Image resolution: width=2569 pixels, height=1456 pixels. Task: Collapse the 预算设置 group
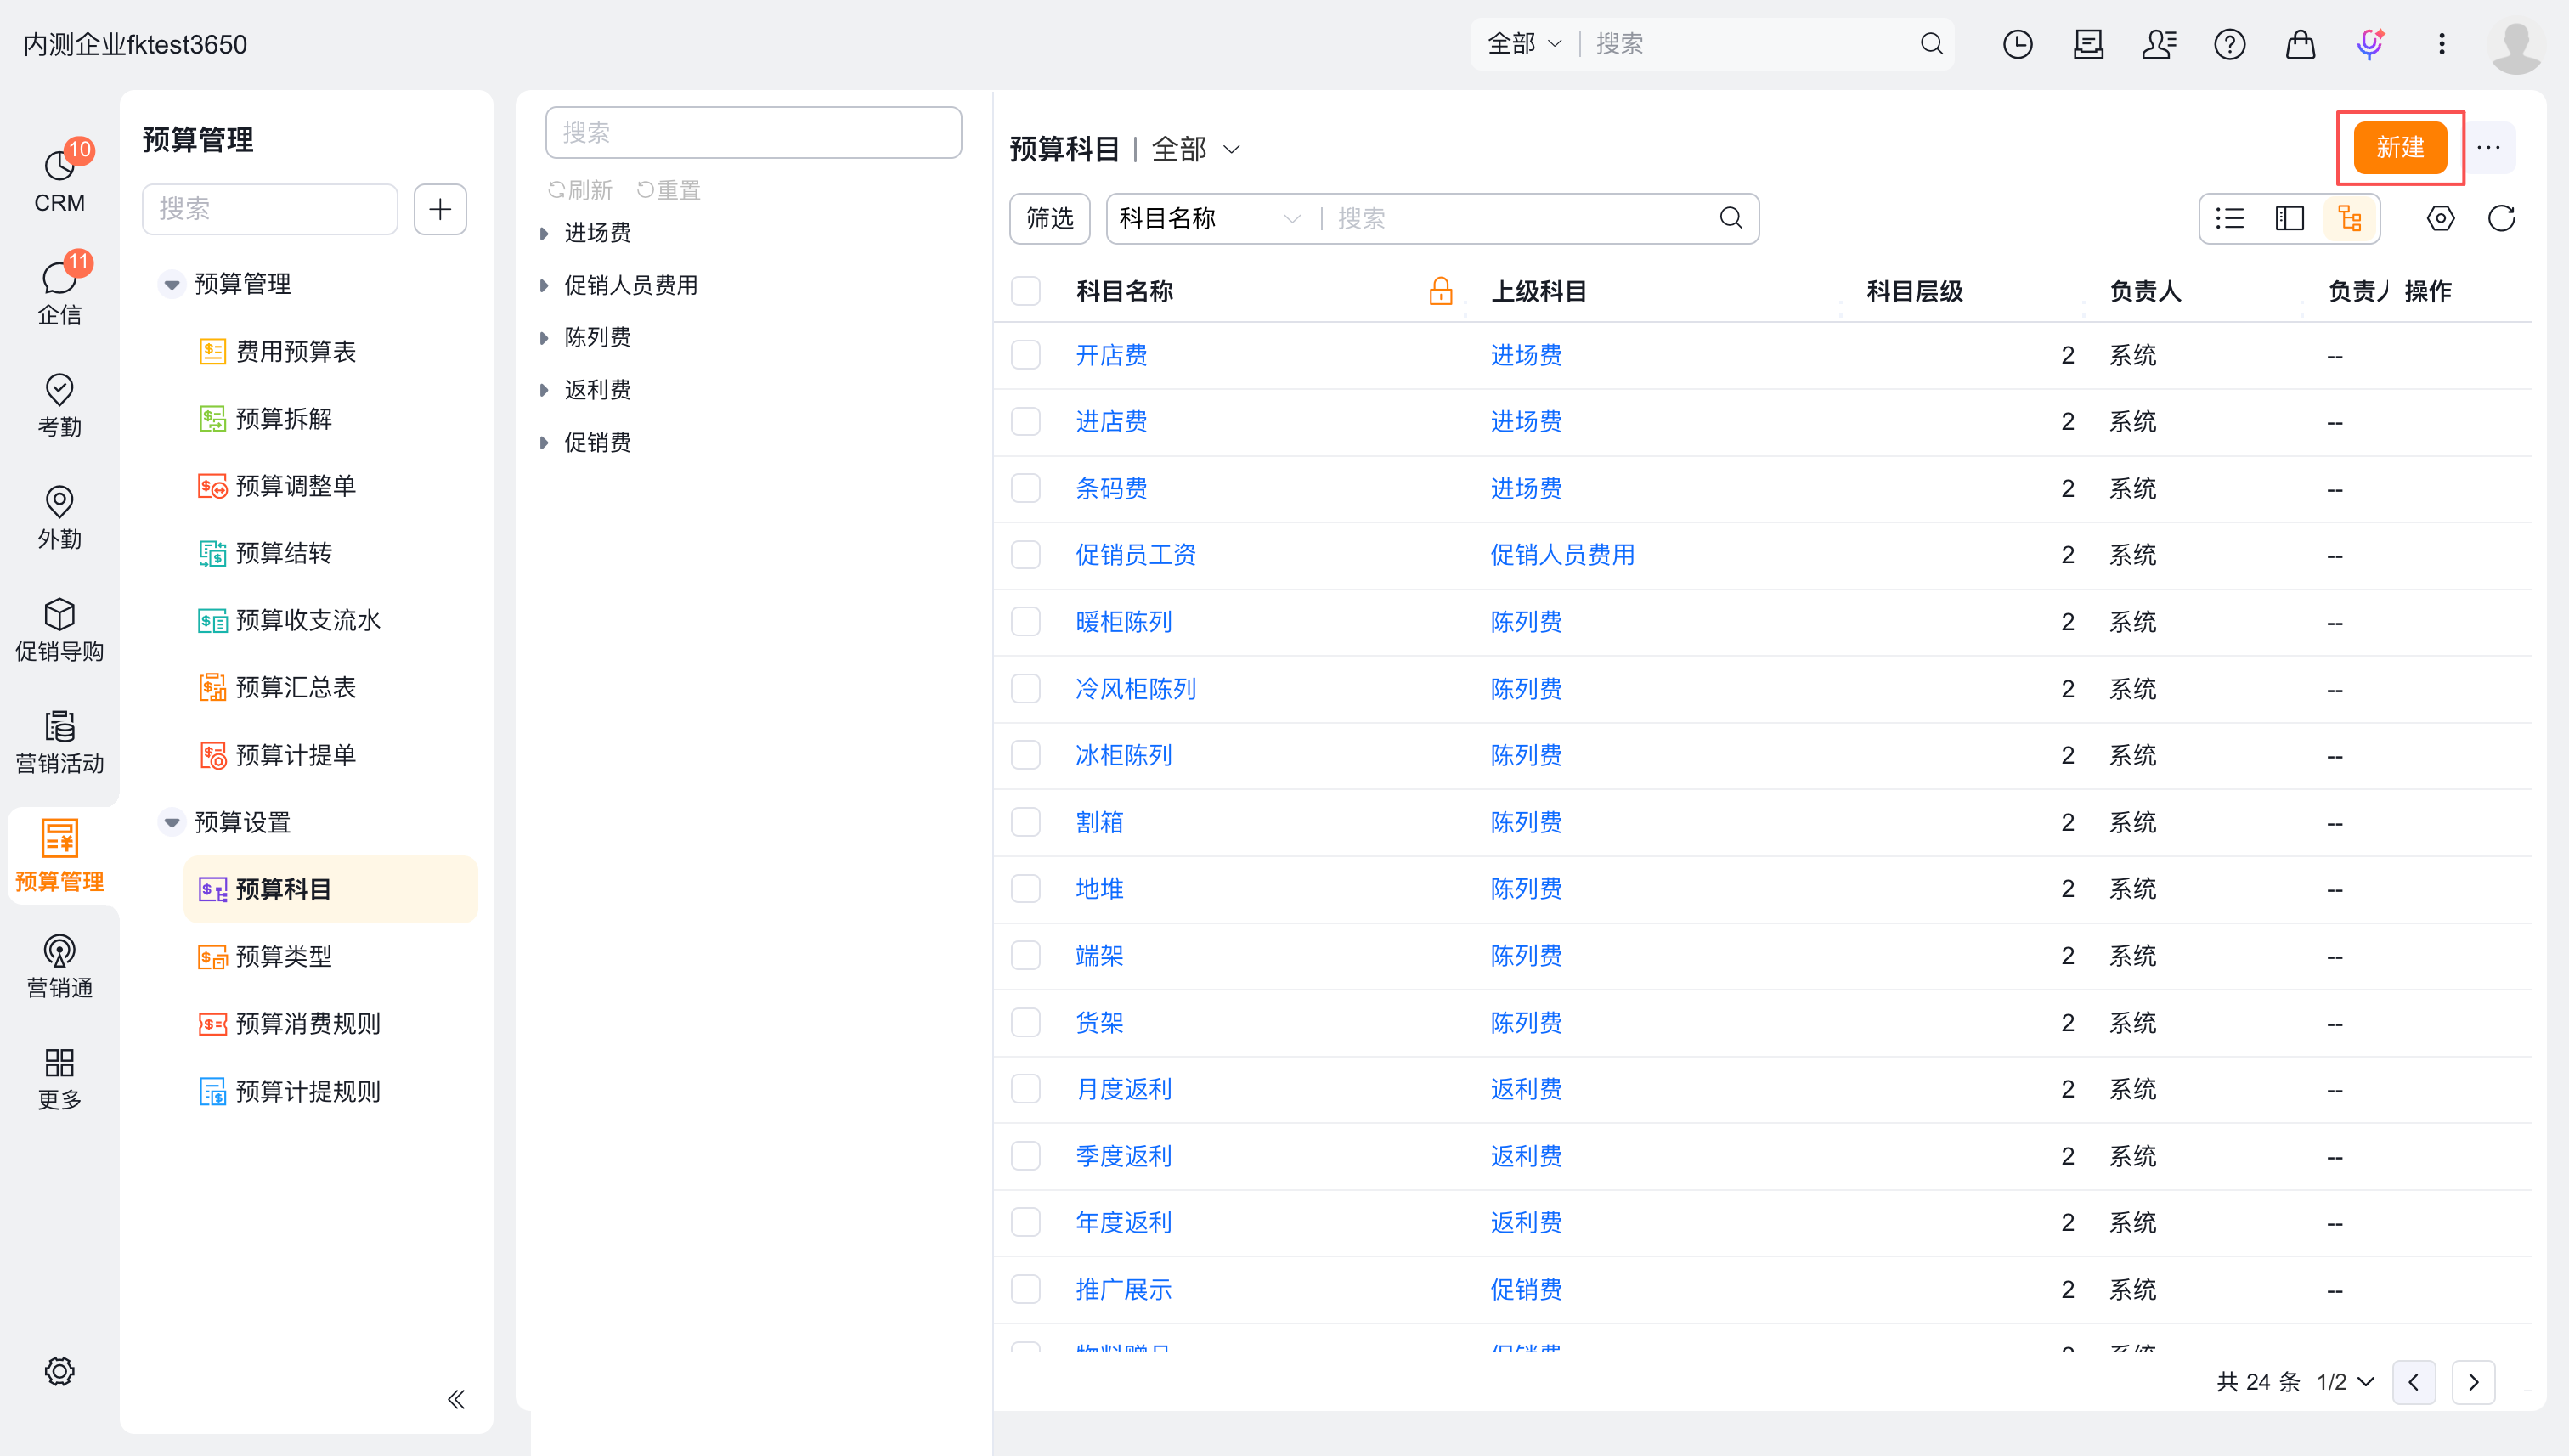point(172,822)
